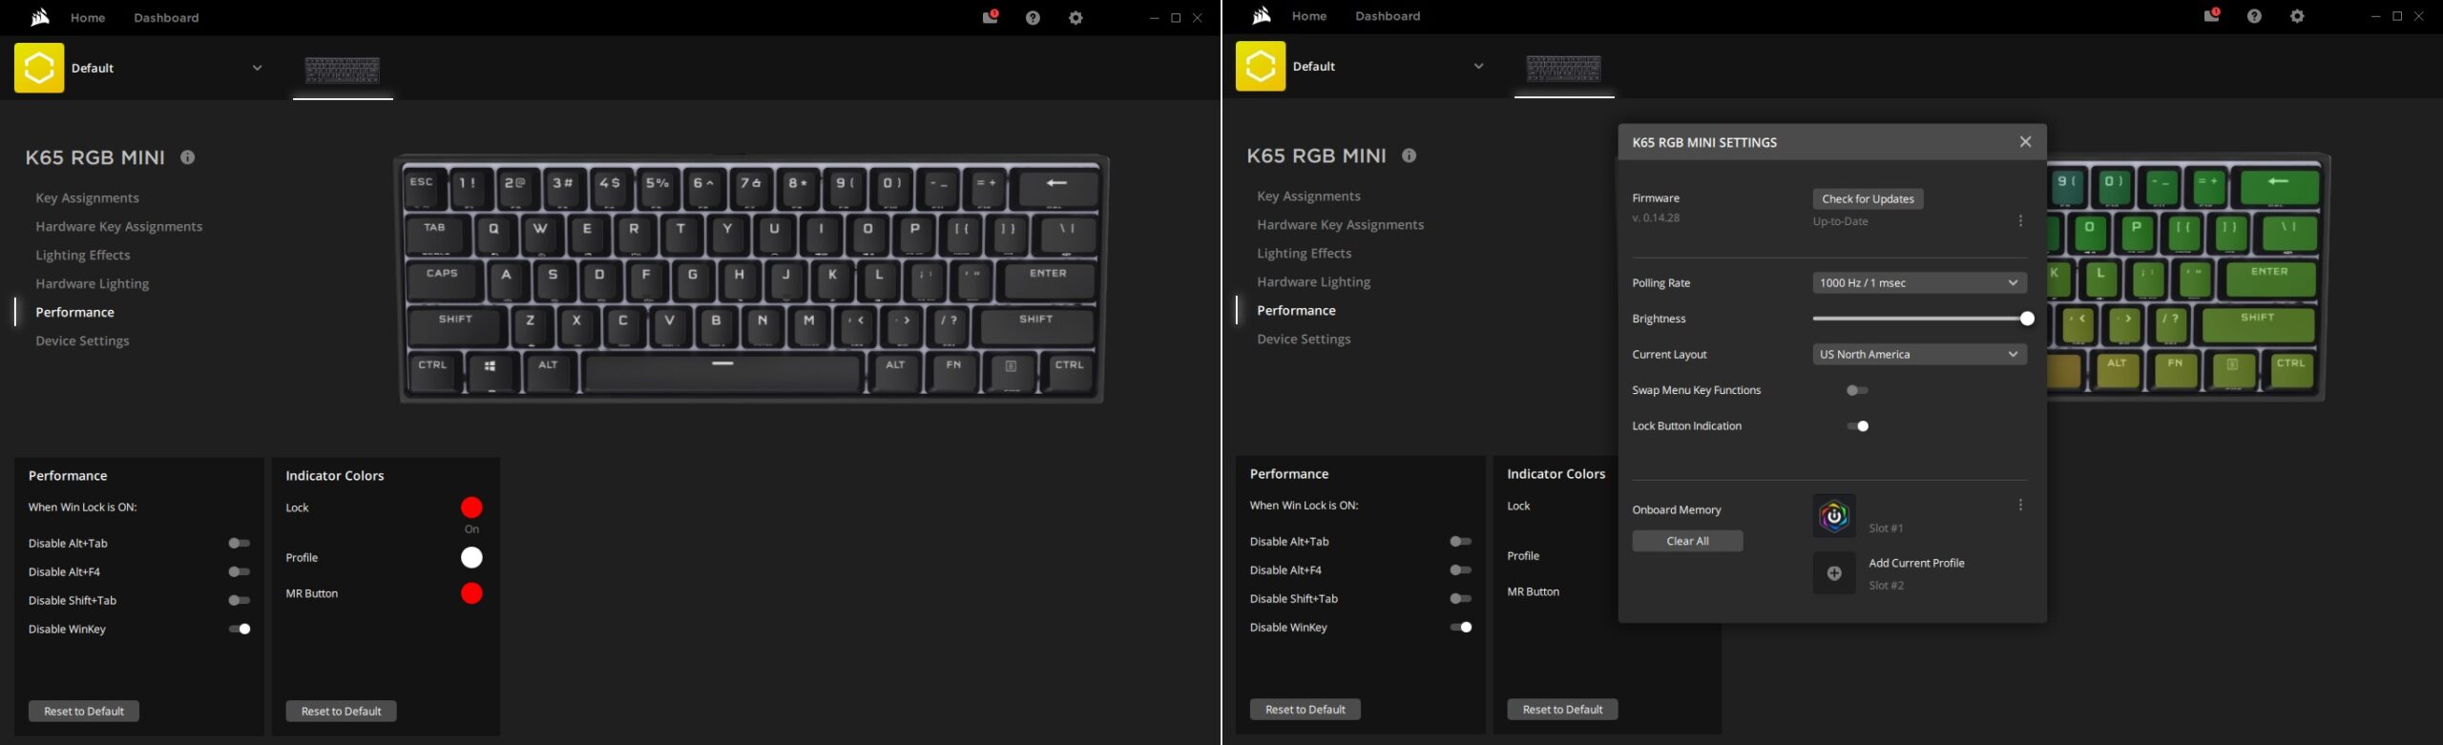Click green ENTER key on right keyboard
2443x745 pixels.
tap(2269, 278)
